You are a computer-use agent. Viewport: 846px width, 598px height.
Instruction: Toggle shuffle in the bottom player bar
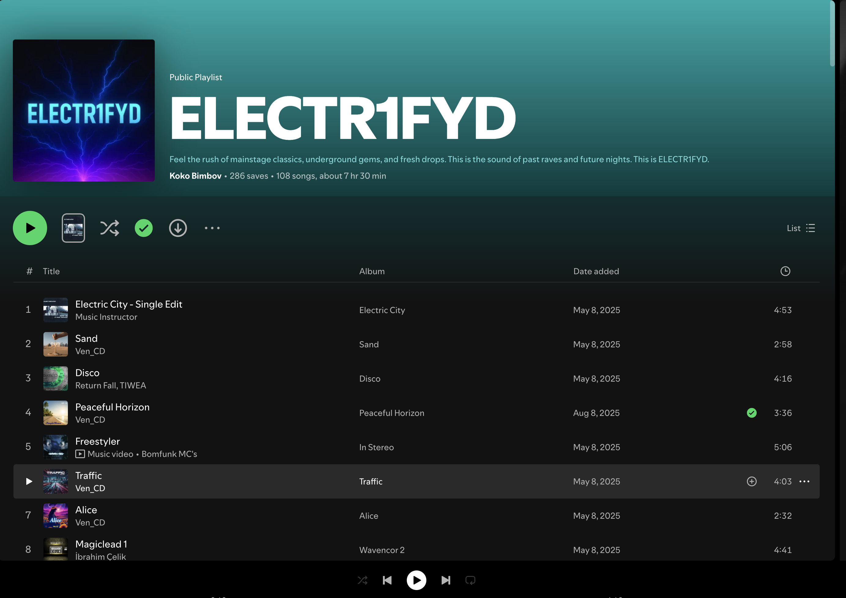point(362,580)
